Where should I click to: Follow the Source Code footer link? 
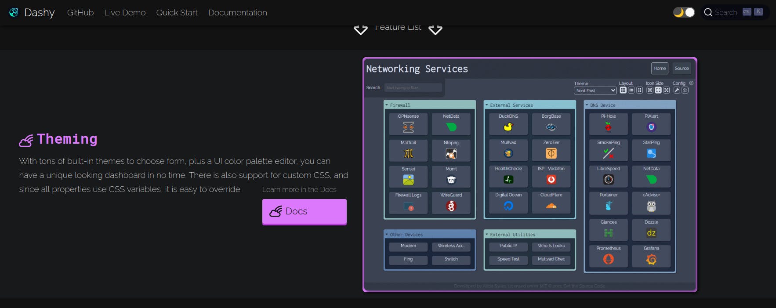[592, 286]
